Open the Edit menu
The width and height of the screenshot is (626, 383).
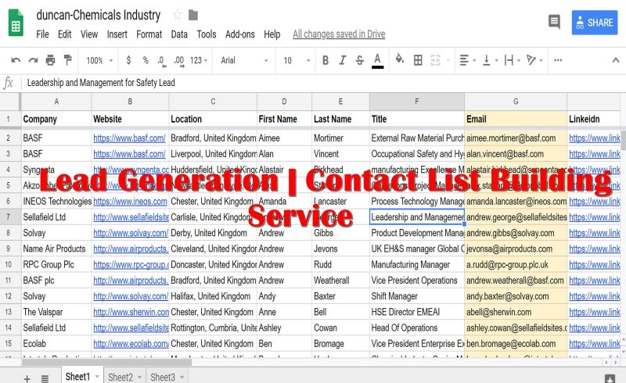coord(64,34)
